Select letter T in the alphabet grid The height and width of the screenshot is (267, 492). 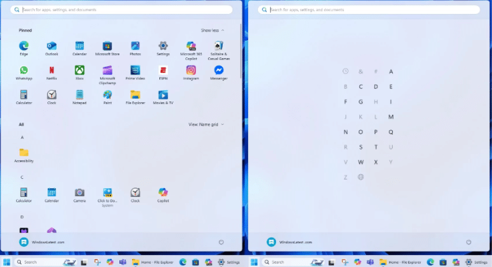click(375, 147)
